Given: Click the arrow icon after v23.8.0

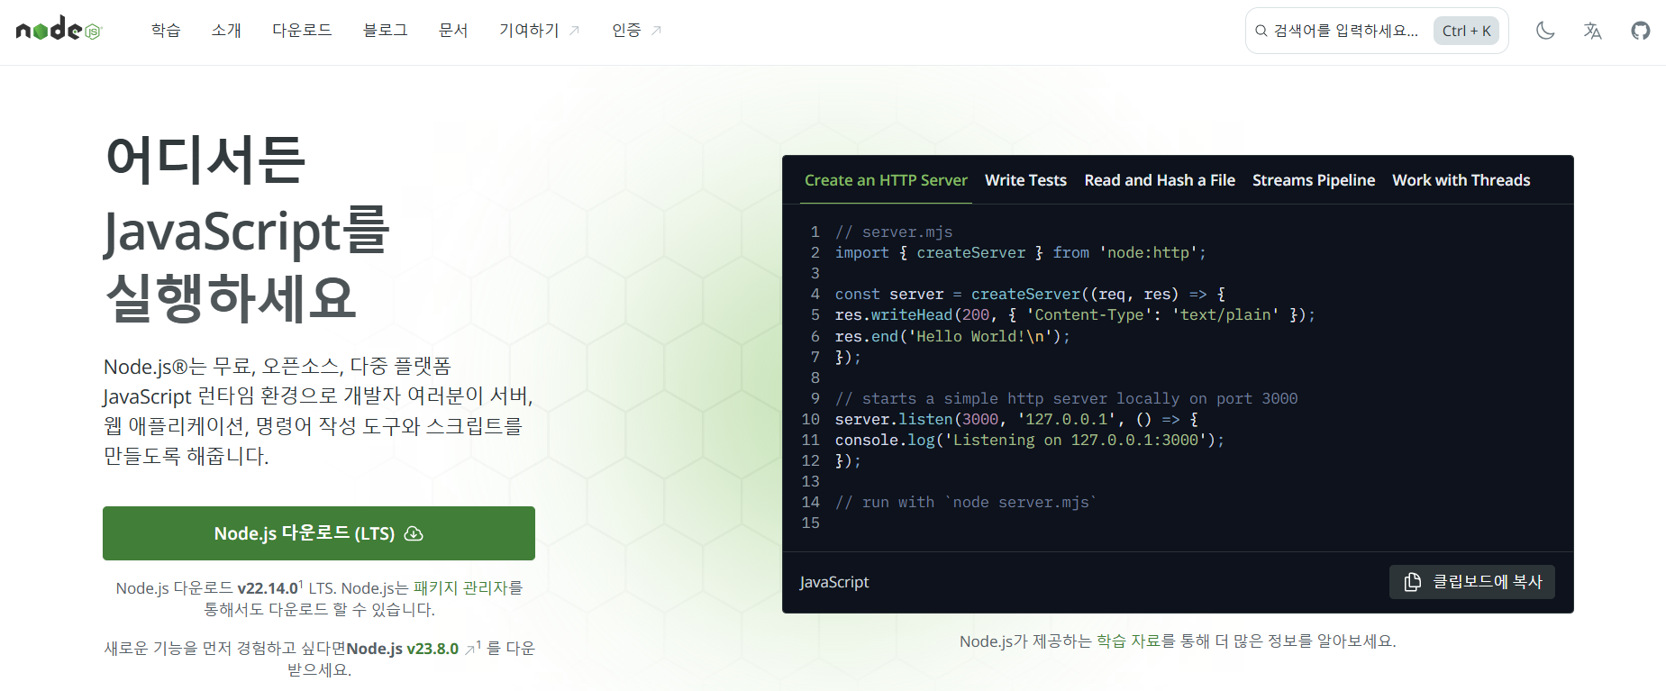Looking at the screenshot, I should pos(469,649).
